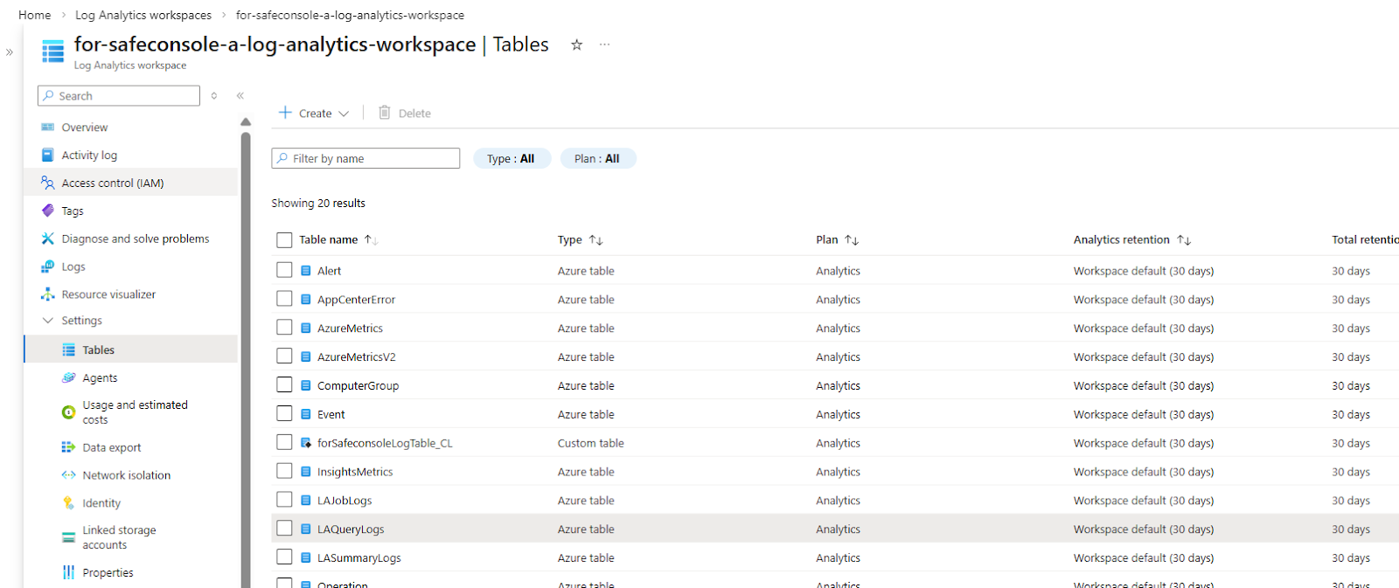Viewport: 1399px width, 588px height.
Task: Tick the forSafeconsoleLogTable_CL checkbox
Action: point(284,442)
